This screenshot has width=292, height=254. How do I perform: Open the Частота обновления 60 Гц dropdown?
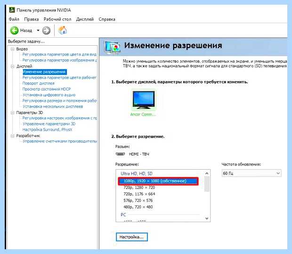point(251,173)
